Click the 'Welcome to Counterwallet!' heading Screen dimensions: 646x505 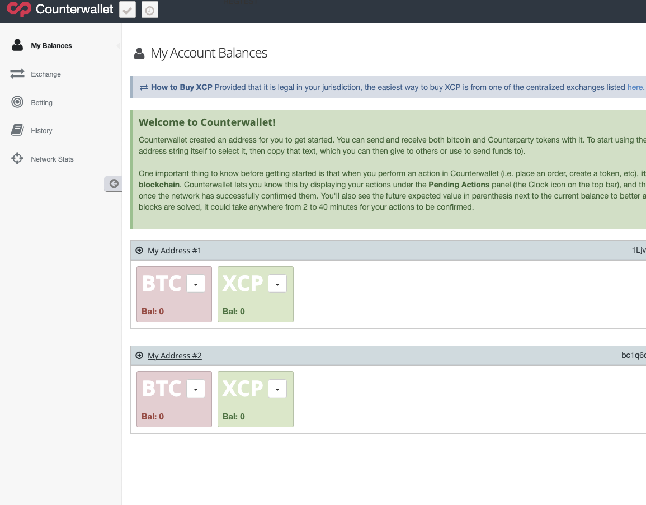(x=207, y=122)
